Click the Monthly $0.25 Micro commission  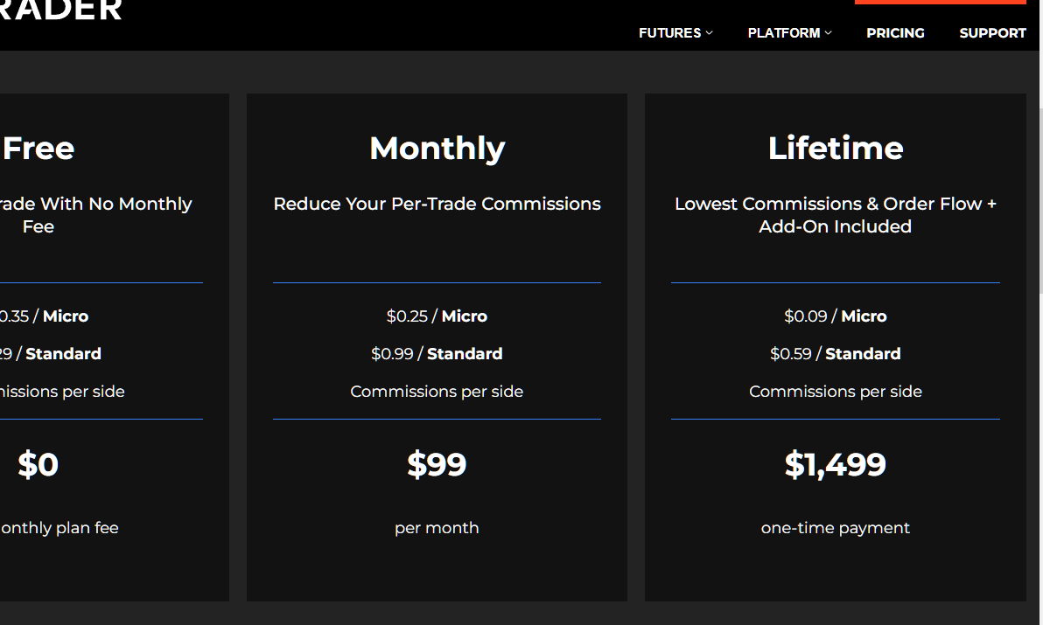[437, 316]
